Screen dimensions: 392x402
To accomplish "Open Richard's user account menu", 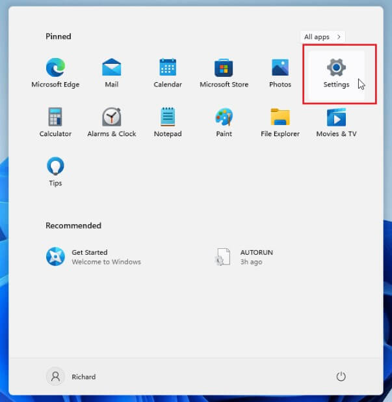I will (71, 377).
